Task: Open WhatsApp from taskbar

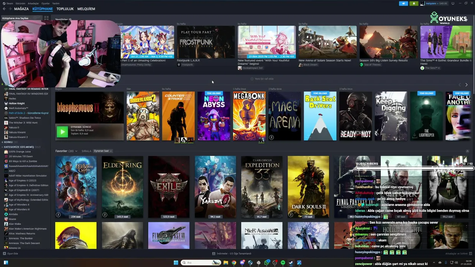Action: pos(266,263)
